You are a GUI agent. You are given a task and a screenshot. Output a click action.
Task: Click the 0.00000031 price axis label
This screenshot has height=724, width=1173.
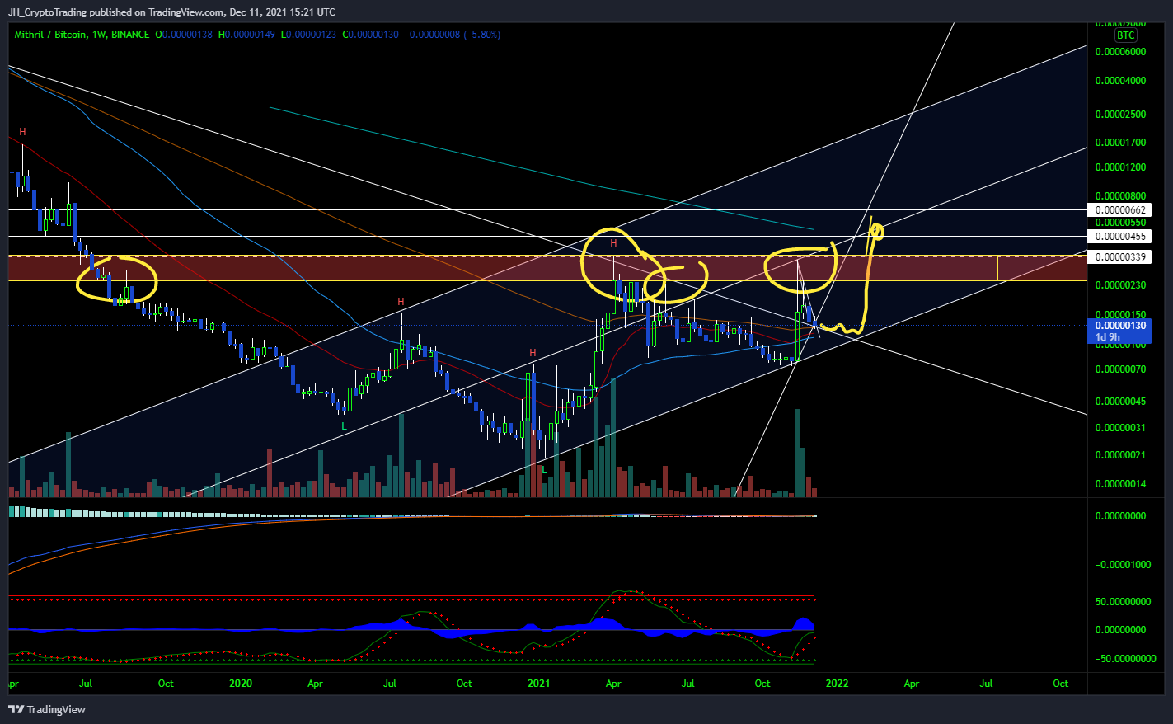click(1120, 428)
